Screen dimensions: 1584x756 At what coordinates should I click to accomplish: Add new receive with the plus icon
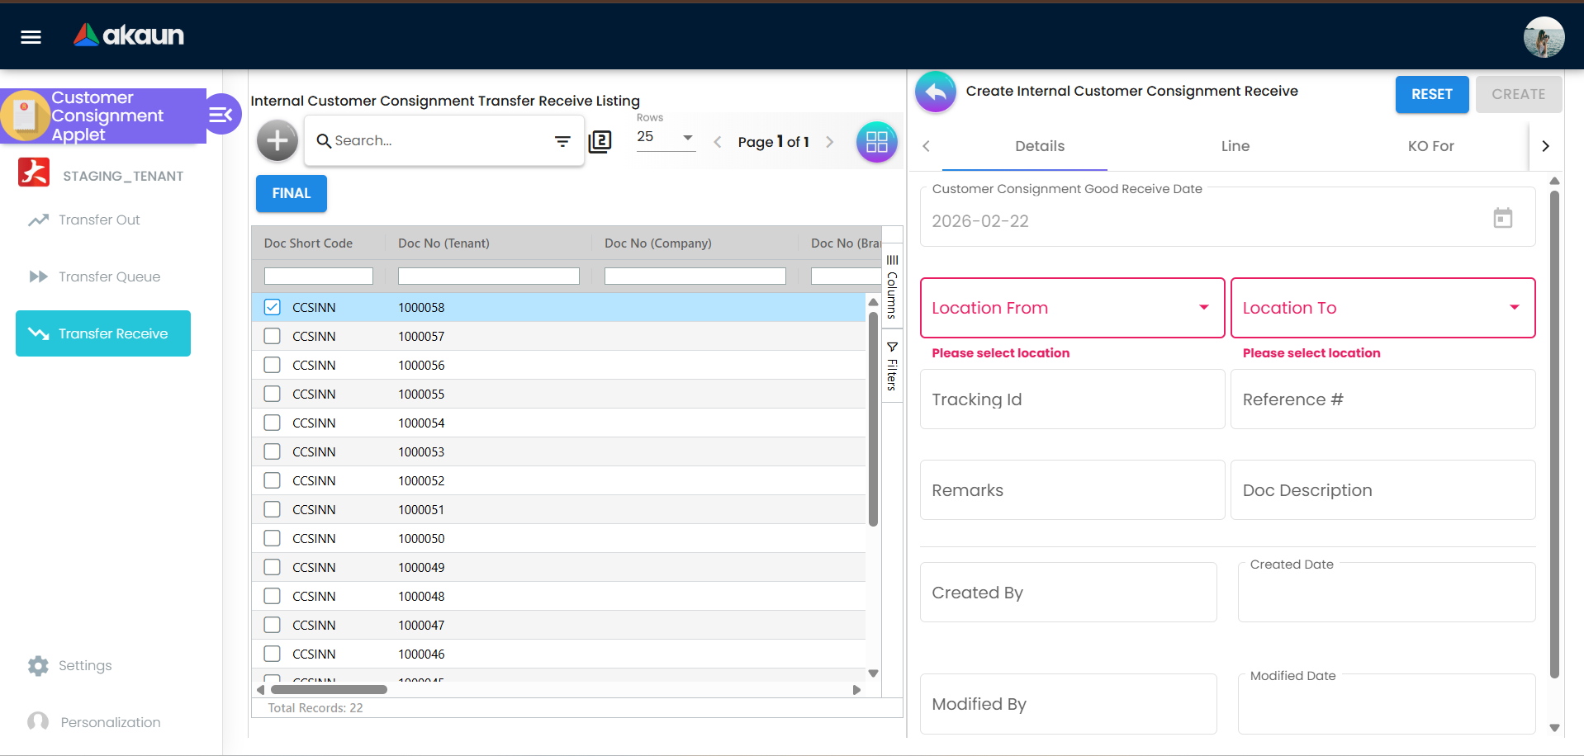pos(277,141)
